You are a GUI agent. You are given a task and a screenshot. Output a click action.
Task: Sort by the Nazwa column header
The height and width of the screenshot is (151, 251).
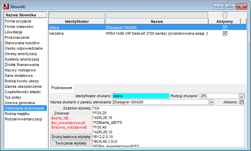157,21
